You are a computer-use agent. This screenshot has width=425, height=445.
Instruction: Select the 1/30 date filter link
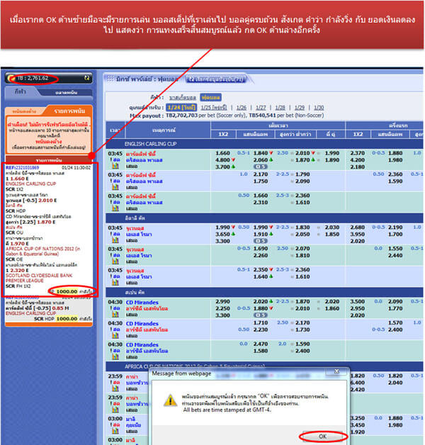(319, 106)
